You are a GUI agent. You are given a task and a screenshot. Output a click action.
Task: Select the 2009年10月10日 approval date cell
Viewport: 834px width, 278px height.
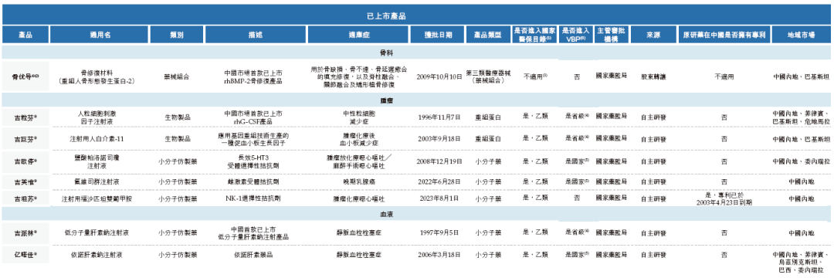click(x=439, y=76)
